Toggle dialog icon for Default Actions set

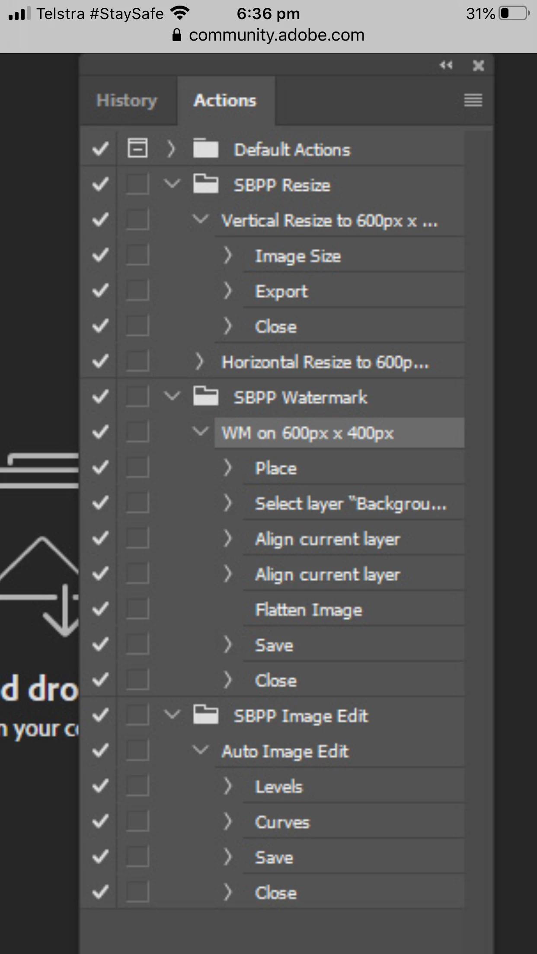click(137, 149)
